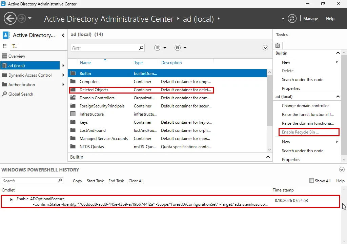Click Search under this node for ad (local)
The width and height of the screenshot is (347, 244).
[x=303, y=151]
